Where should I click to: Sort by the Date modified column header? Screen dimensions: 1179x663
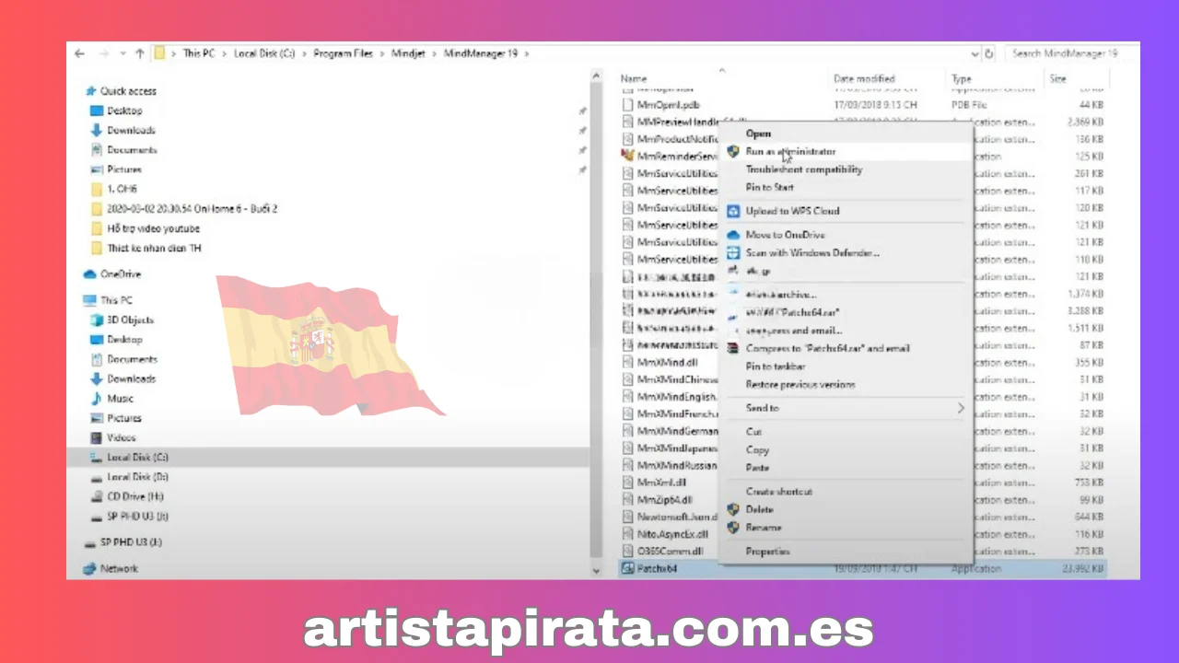(x=864, y=79)
